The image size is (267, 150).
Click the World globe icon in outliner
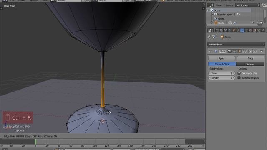(216, 18)
